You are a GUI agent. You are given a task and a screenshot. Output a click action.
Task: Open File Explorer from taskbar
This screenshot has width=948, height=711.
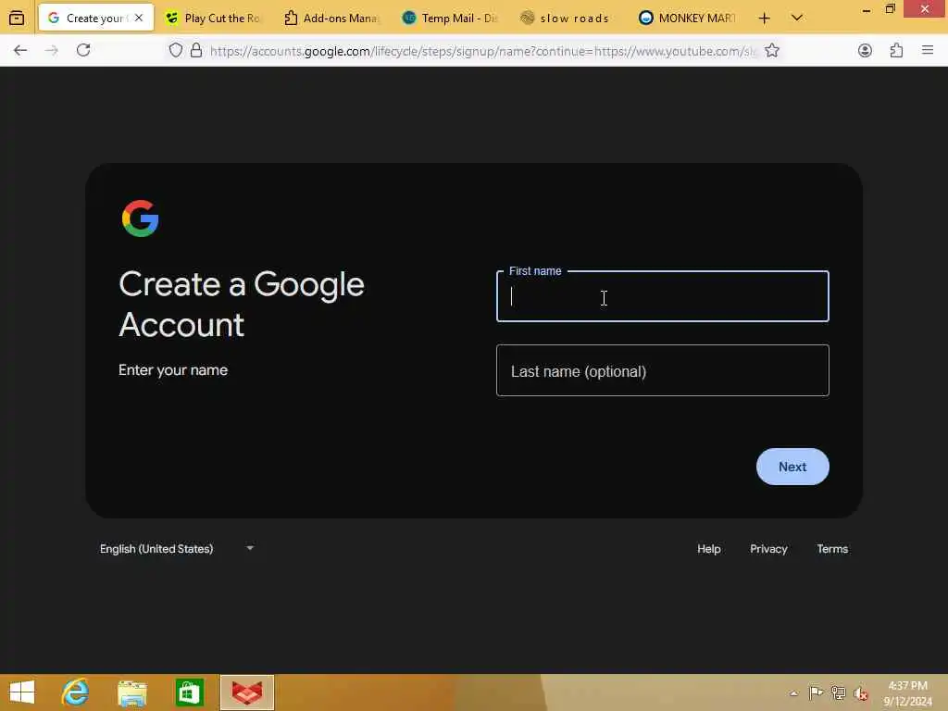[x=132, y=692]
